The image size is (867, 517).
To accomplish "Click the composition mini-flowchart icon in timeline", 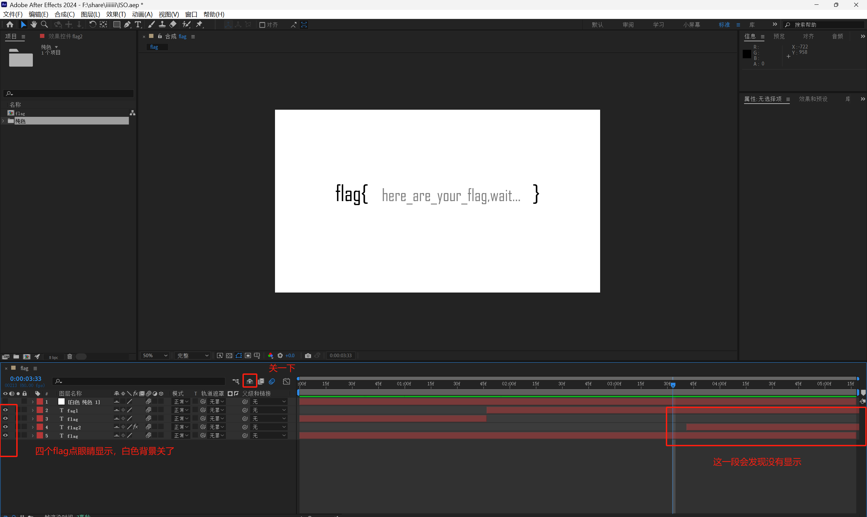I will 236,381.
